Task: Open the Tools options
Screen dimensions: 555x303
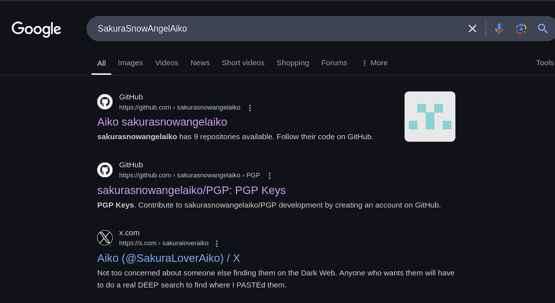Action: (545, 63)
